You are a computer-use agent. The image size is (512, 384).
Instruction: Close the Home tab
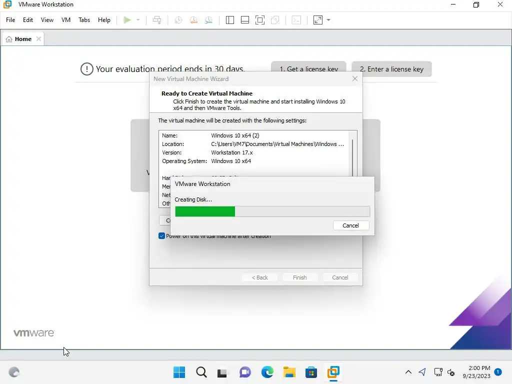click(x=38, y=39)
